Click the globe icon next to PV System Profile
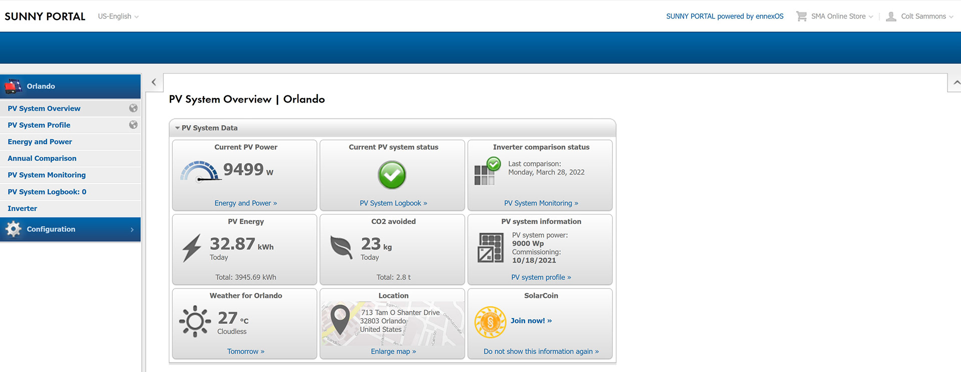 coord(133,124)
